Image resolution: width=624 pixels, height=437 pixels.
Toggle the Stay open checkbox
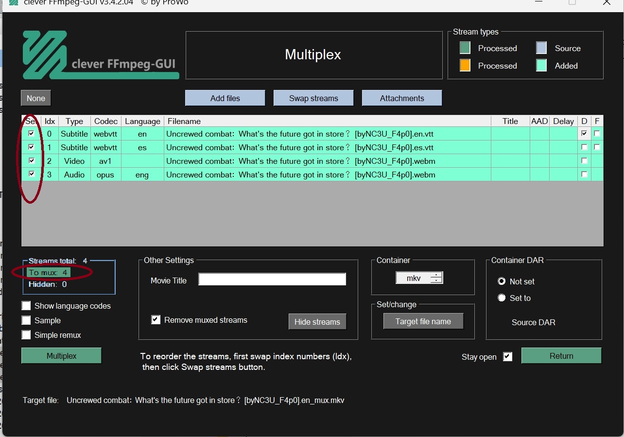(507, 356)
